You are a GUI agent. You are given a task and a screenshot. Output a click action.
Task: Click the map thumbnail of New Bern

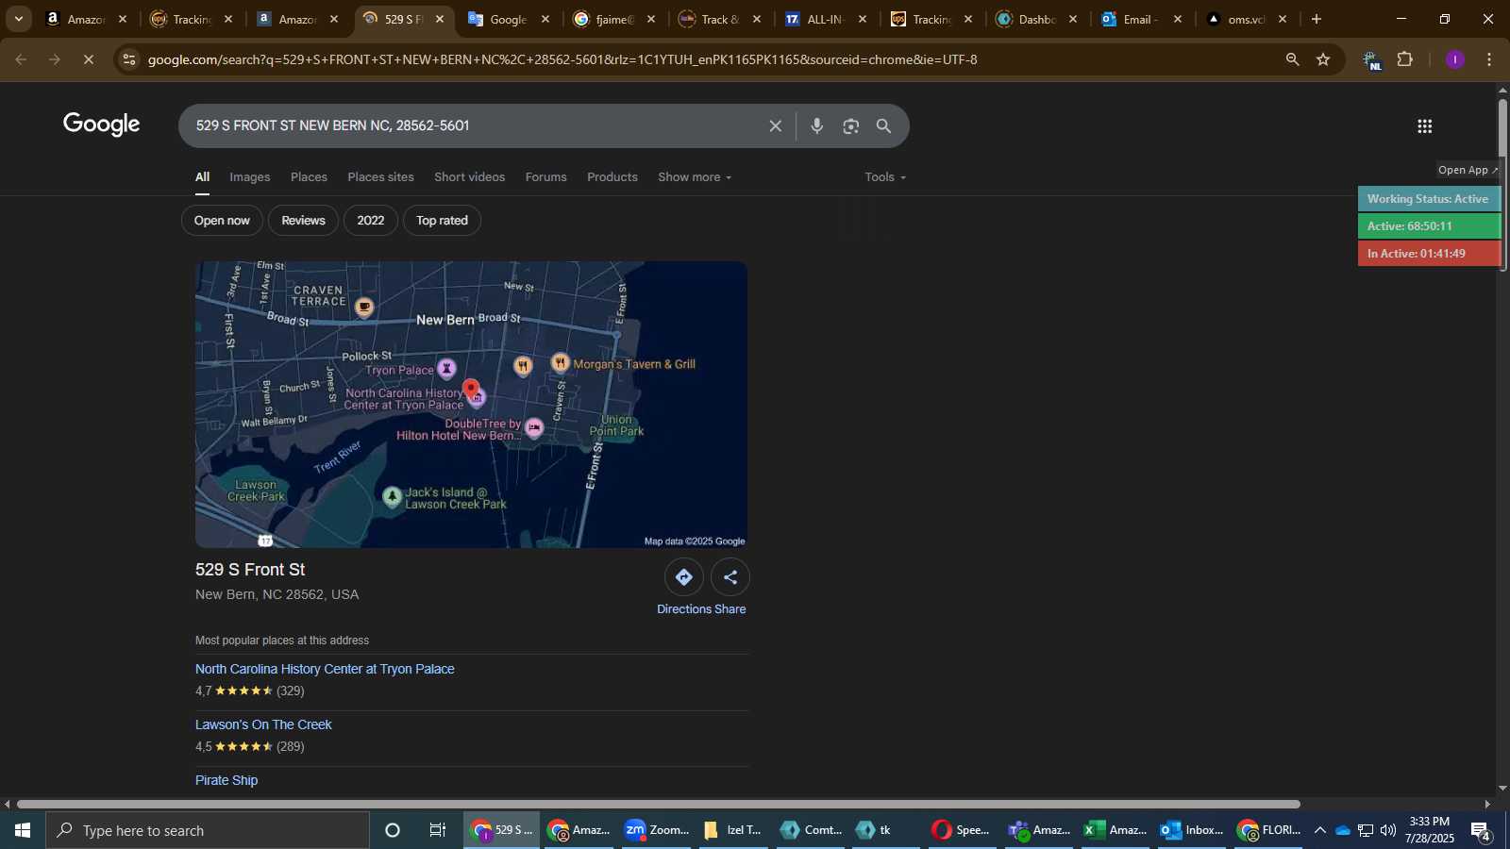click(x=471, y=405)
